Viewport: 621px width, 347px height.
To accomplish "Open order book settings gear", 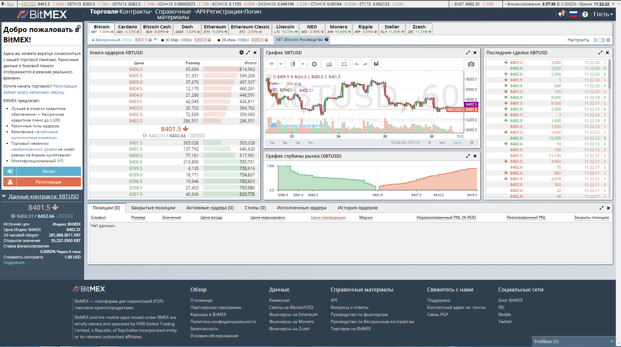I will pos(241,52).
